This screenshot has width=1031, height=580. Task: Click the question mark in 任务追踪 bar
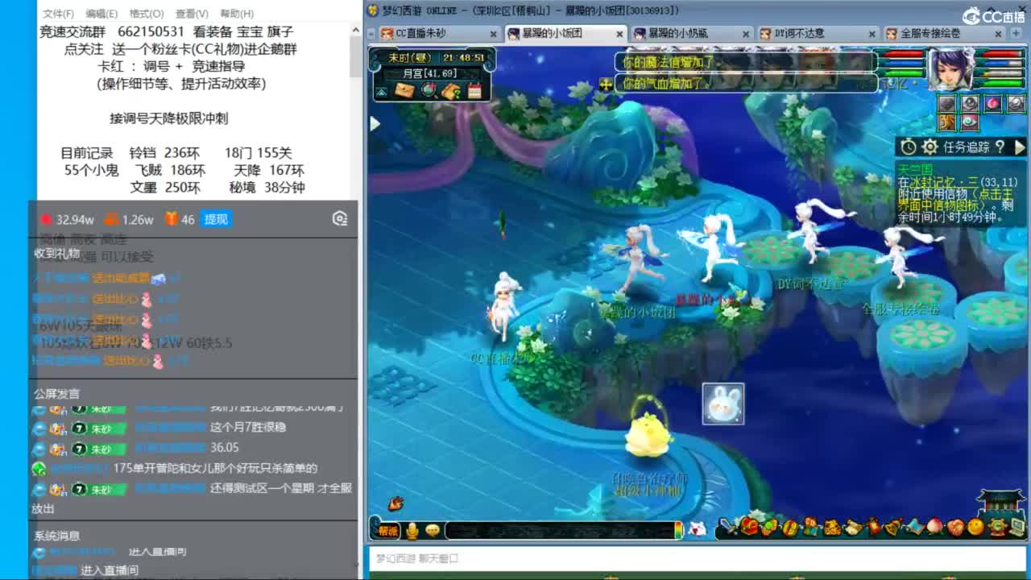1000,147
